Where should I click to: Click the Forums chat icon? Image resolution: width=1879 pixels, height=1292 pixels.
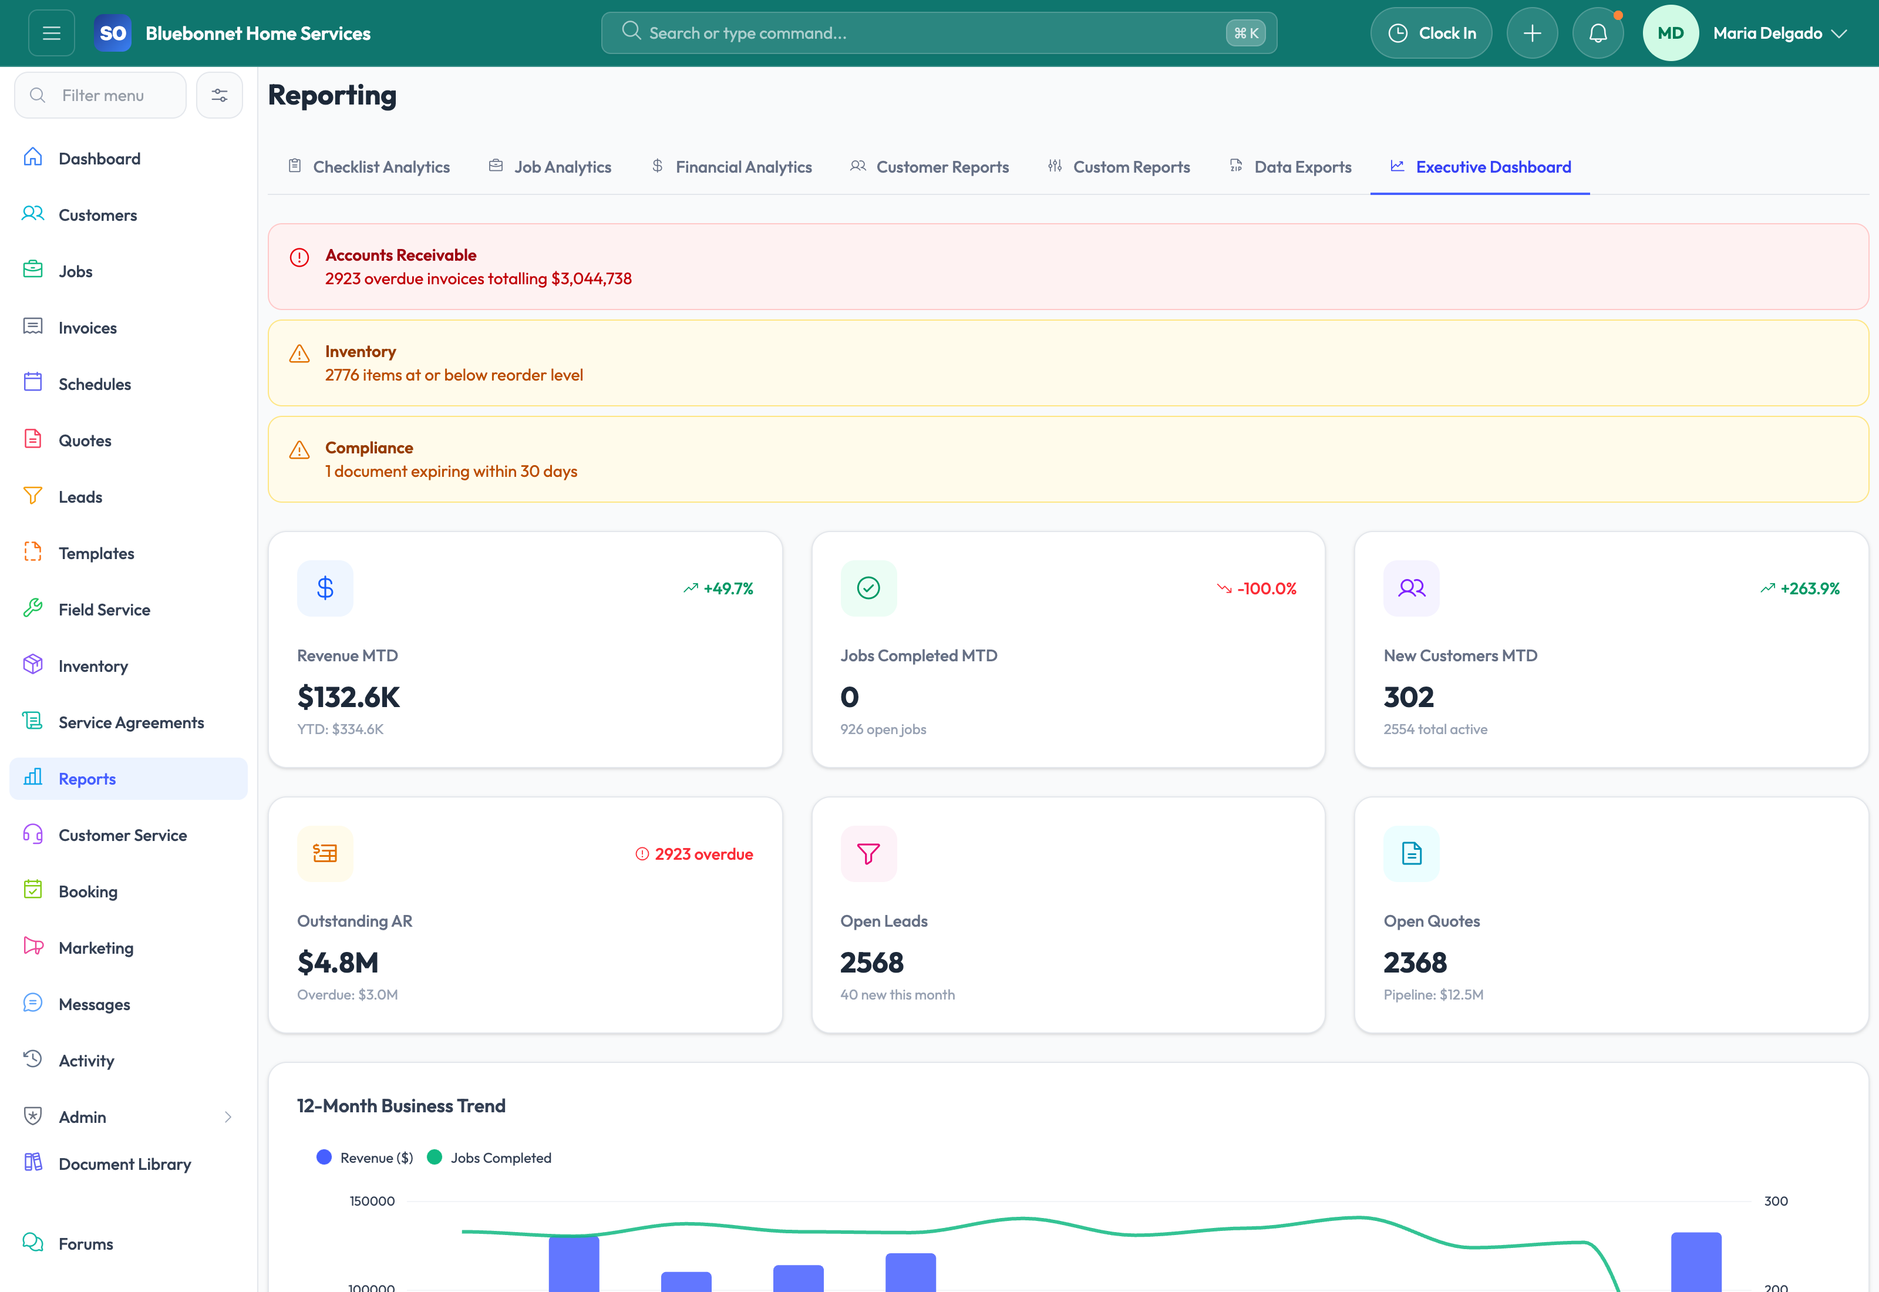33,1243
